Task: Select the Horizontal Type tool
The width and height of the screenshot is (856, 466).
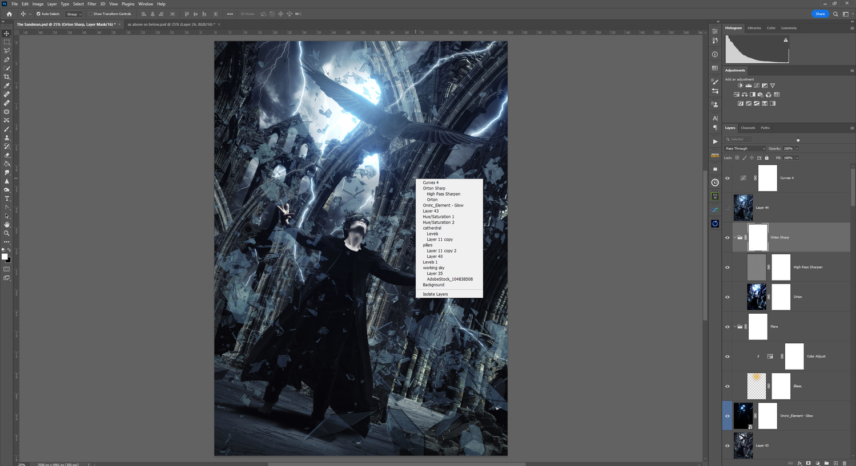Action: tap(7, 198)
